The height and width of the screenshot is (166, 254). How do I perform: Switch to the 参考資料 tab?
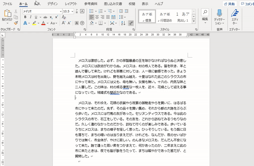pyautogui.click(x=91, y=4)
